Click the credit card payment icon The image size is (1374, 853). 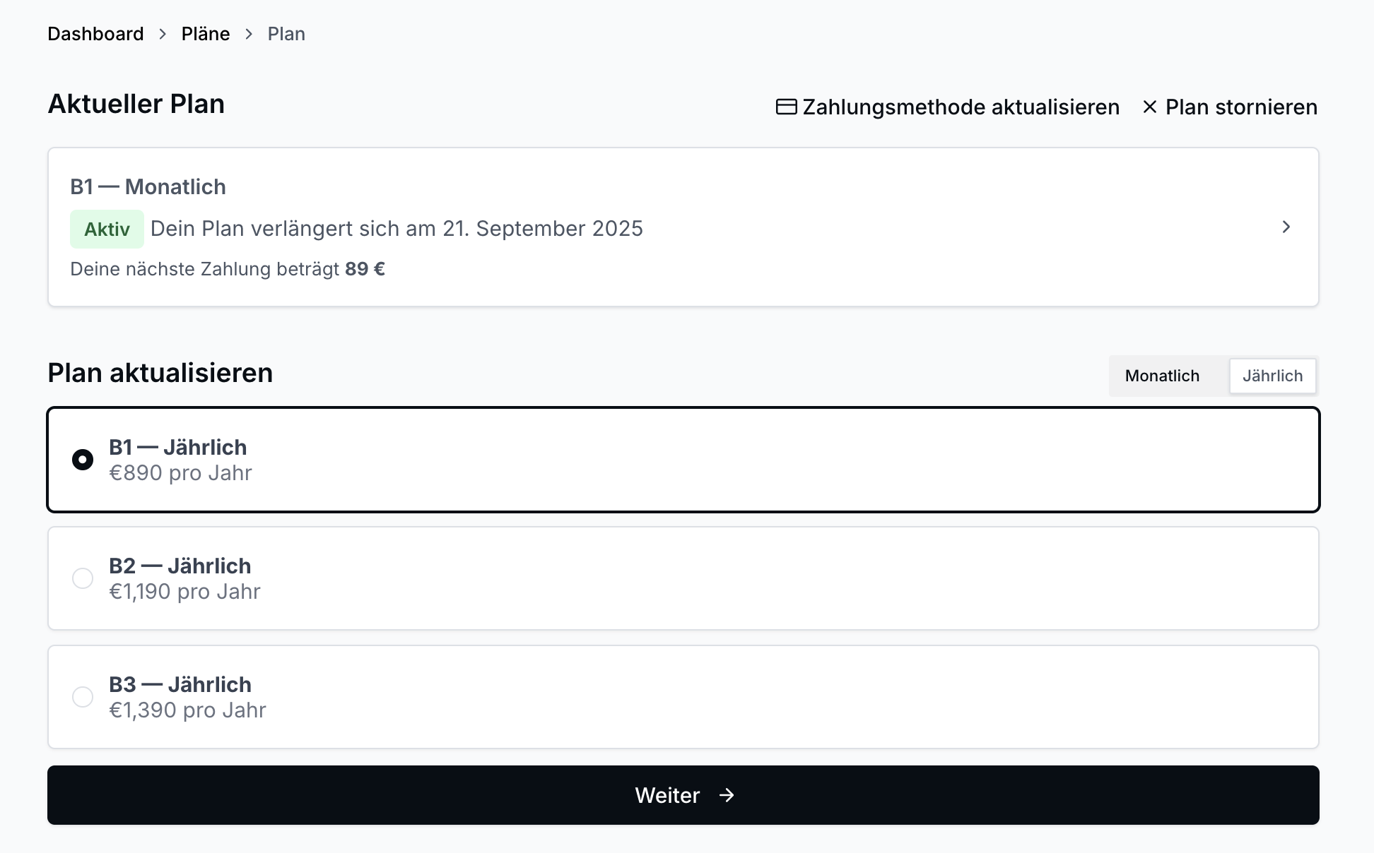coord(786,107)
